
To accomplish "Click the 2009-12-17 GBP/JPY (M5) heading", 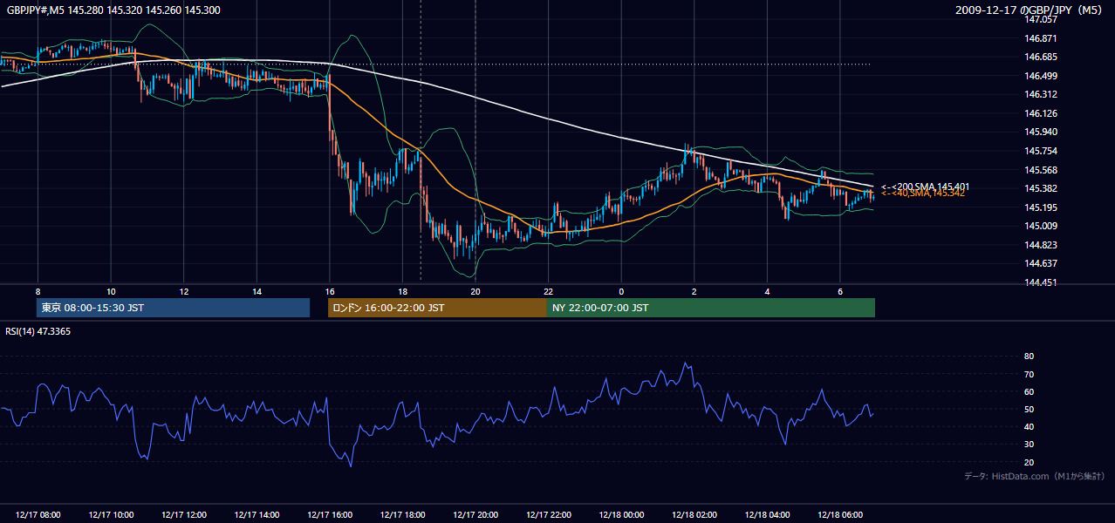I will point(1029,10).
